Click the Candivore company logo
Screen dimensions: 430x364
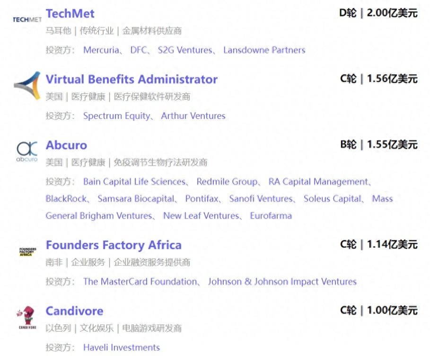[x=27, y=317]
